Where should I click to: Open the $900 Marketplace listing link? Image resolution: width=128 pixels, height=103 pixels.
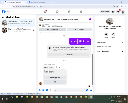click(53, 26)
